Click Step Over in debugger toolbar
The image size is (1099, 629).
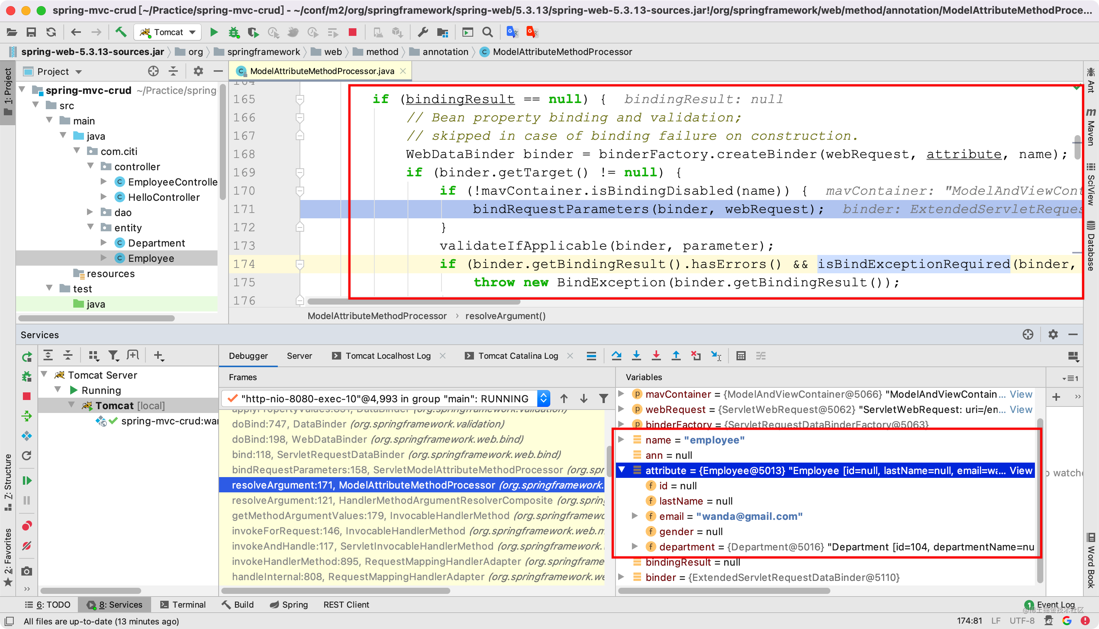pyautogui.click(x=617, y=356)
